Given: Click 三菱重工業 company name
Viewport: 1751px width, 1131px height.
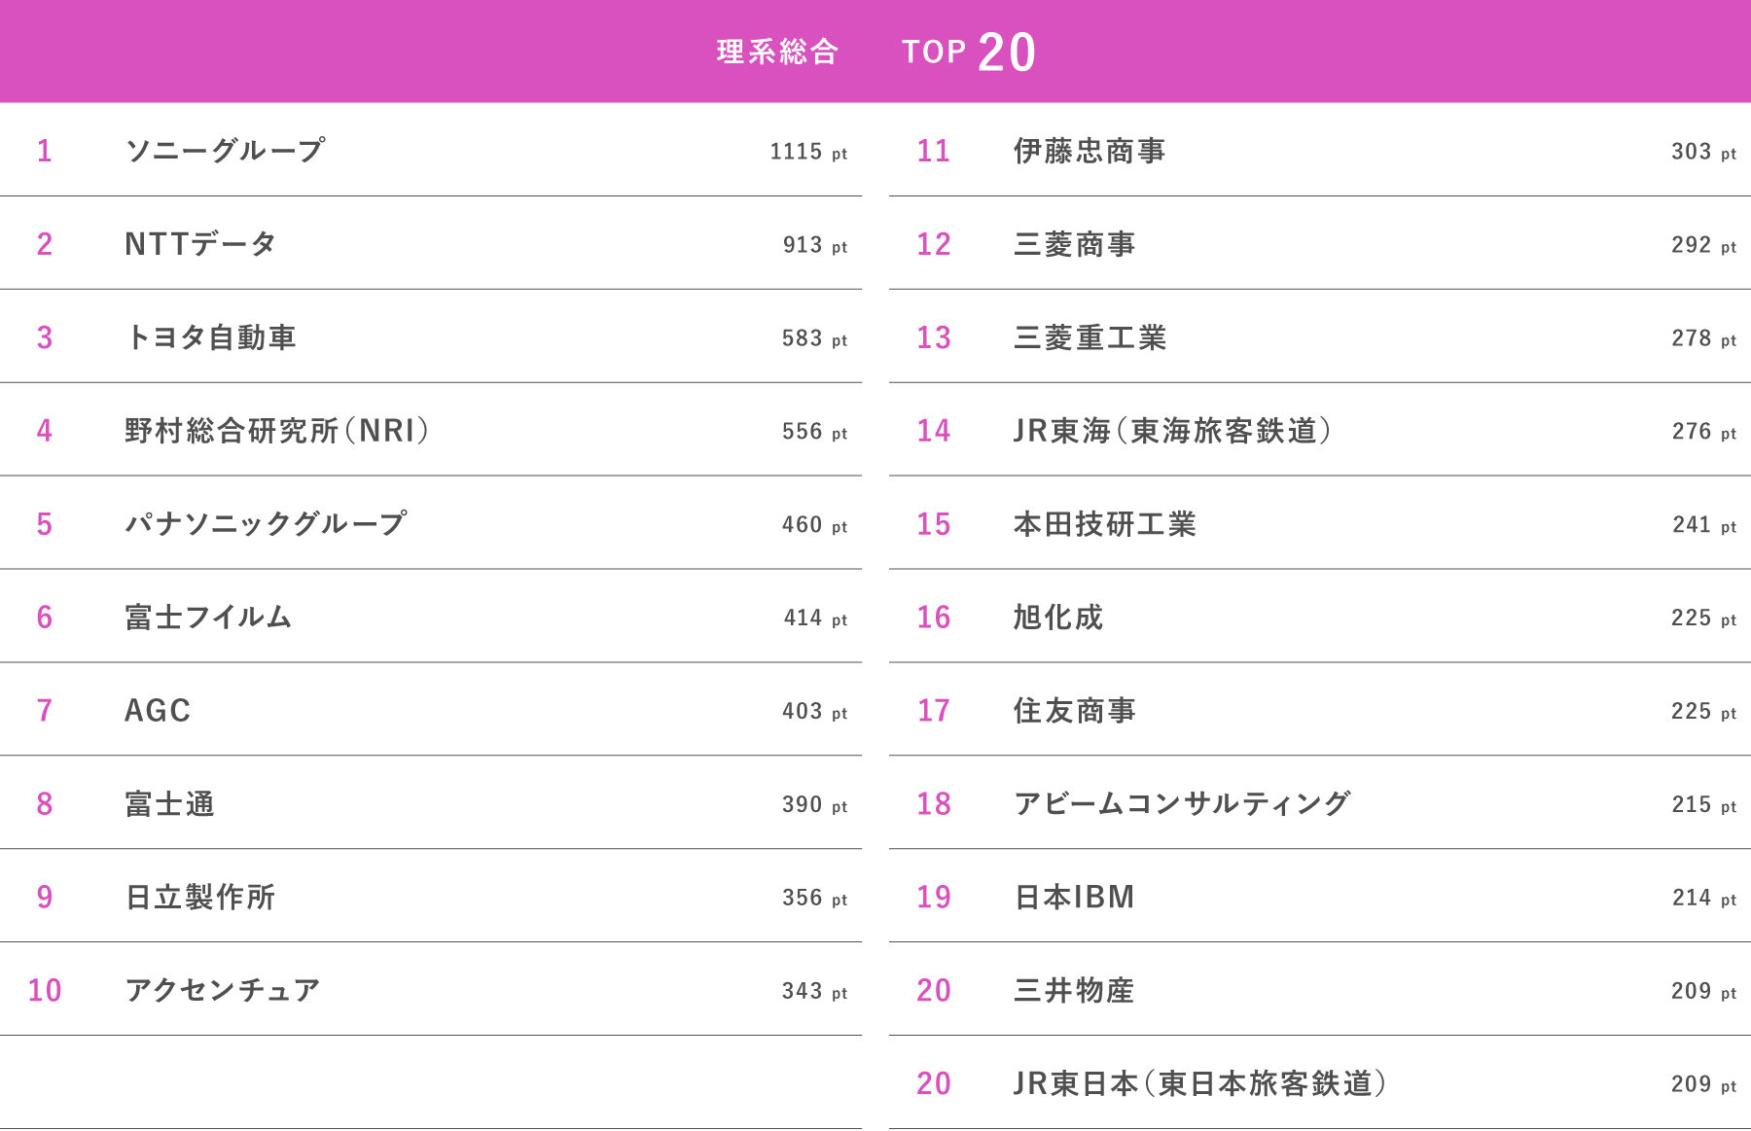Looking at the screenshot, I should point(1090,337).
